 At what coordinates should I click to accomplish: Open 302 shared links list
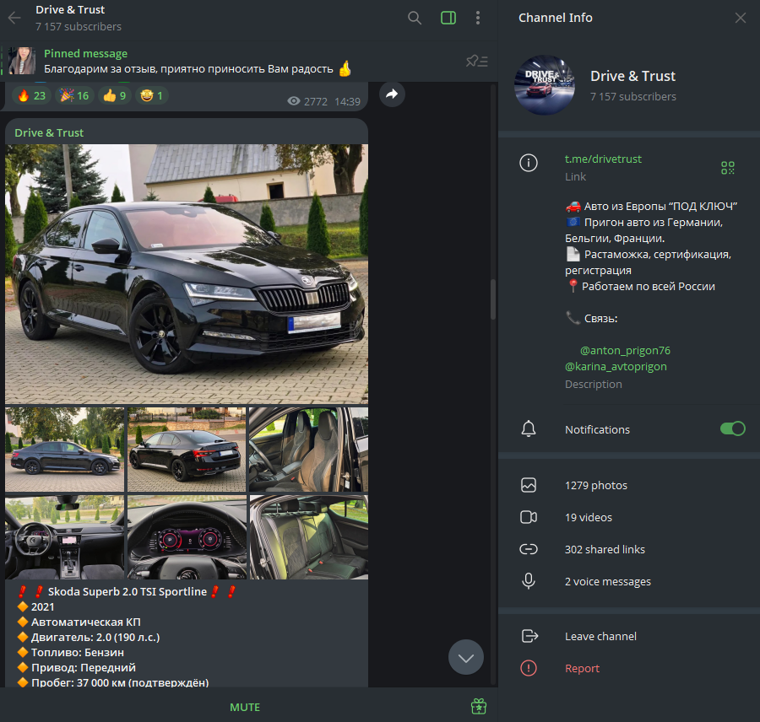[604, 550]
